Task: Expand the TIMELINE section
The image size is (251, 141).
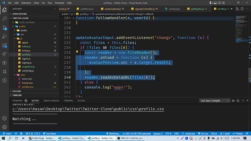Action: tap(34, 95)
